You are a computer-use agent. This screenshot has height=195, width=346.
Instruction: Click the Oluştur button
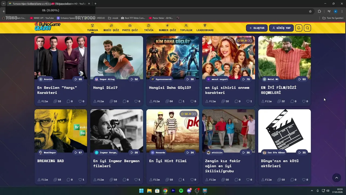pyautogui.click(x=257, y=28)
